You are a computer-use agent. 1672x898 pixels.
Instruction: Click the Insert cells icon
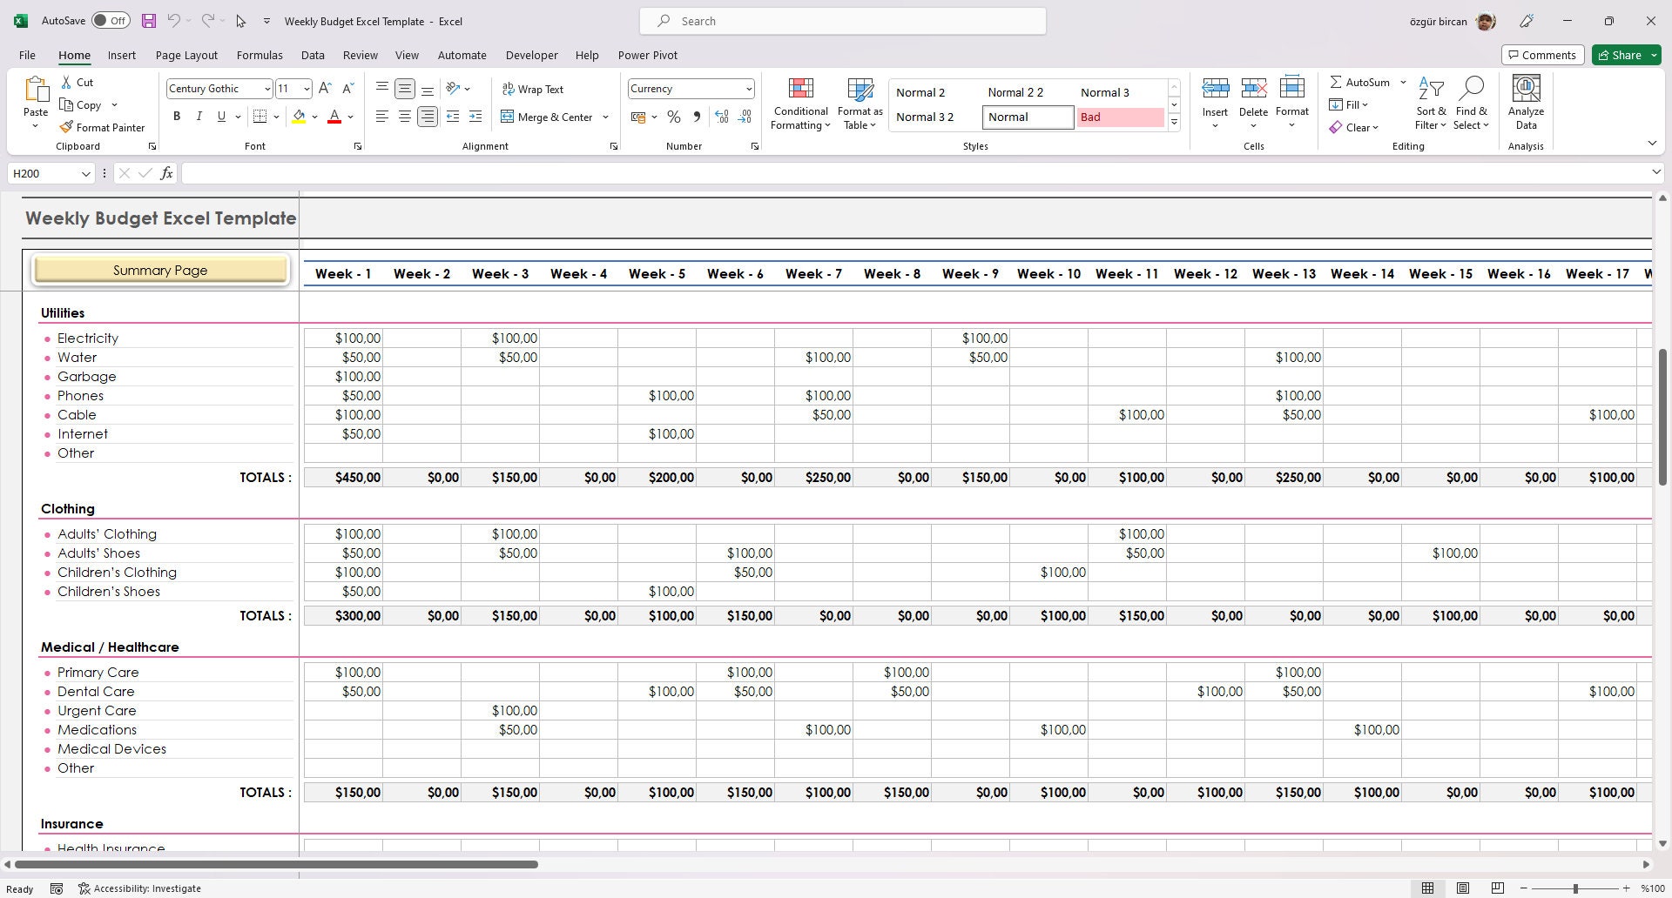click(x=1215, y=89)
